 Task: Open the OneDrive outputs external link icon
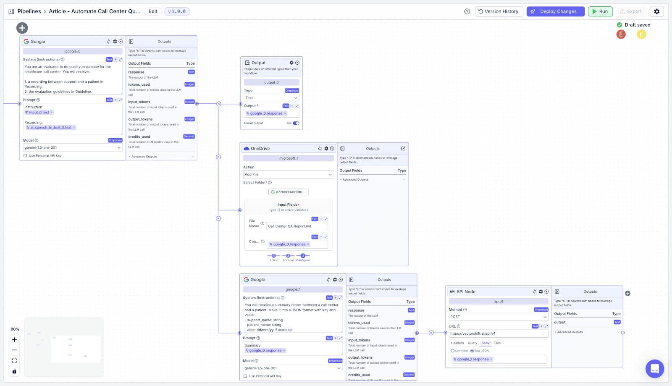(403, 149)
